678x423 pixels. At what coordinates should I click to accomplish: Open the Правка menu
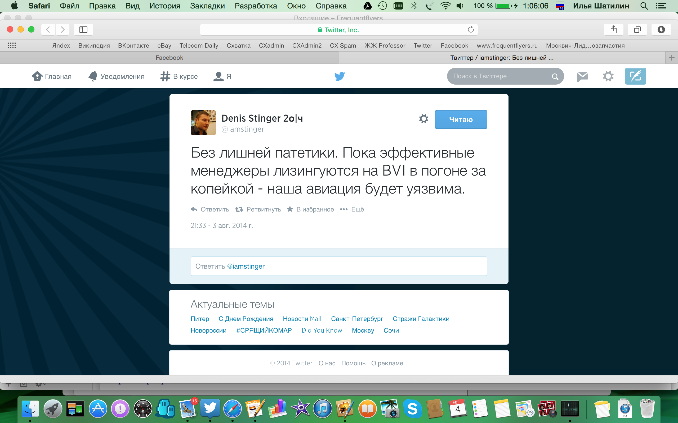tap(102, 6)
